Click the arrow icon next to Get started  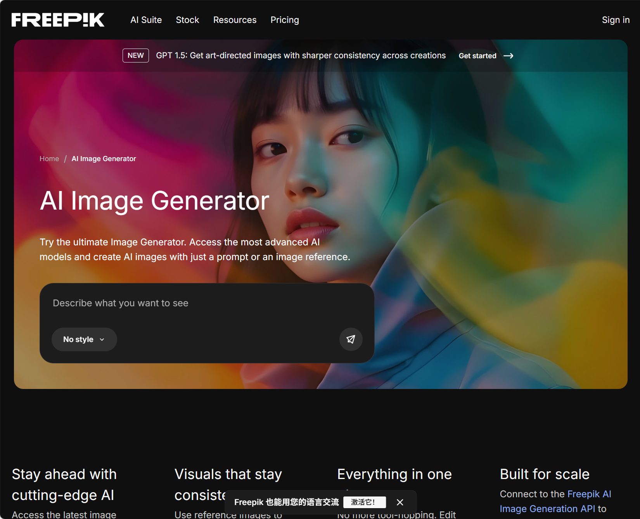click(509, 56)
